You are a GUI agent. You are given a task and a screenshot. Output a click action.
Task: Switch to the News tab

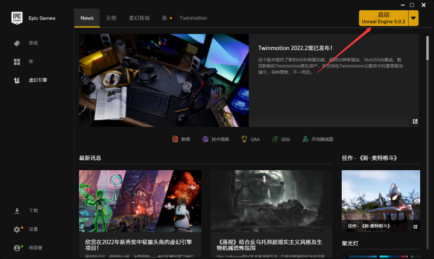87,18
